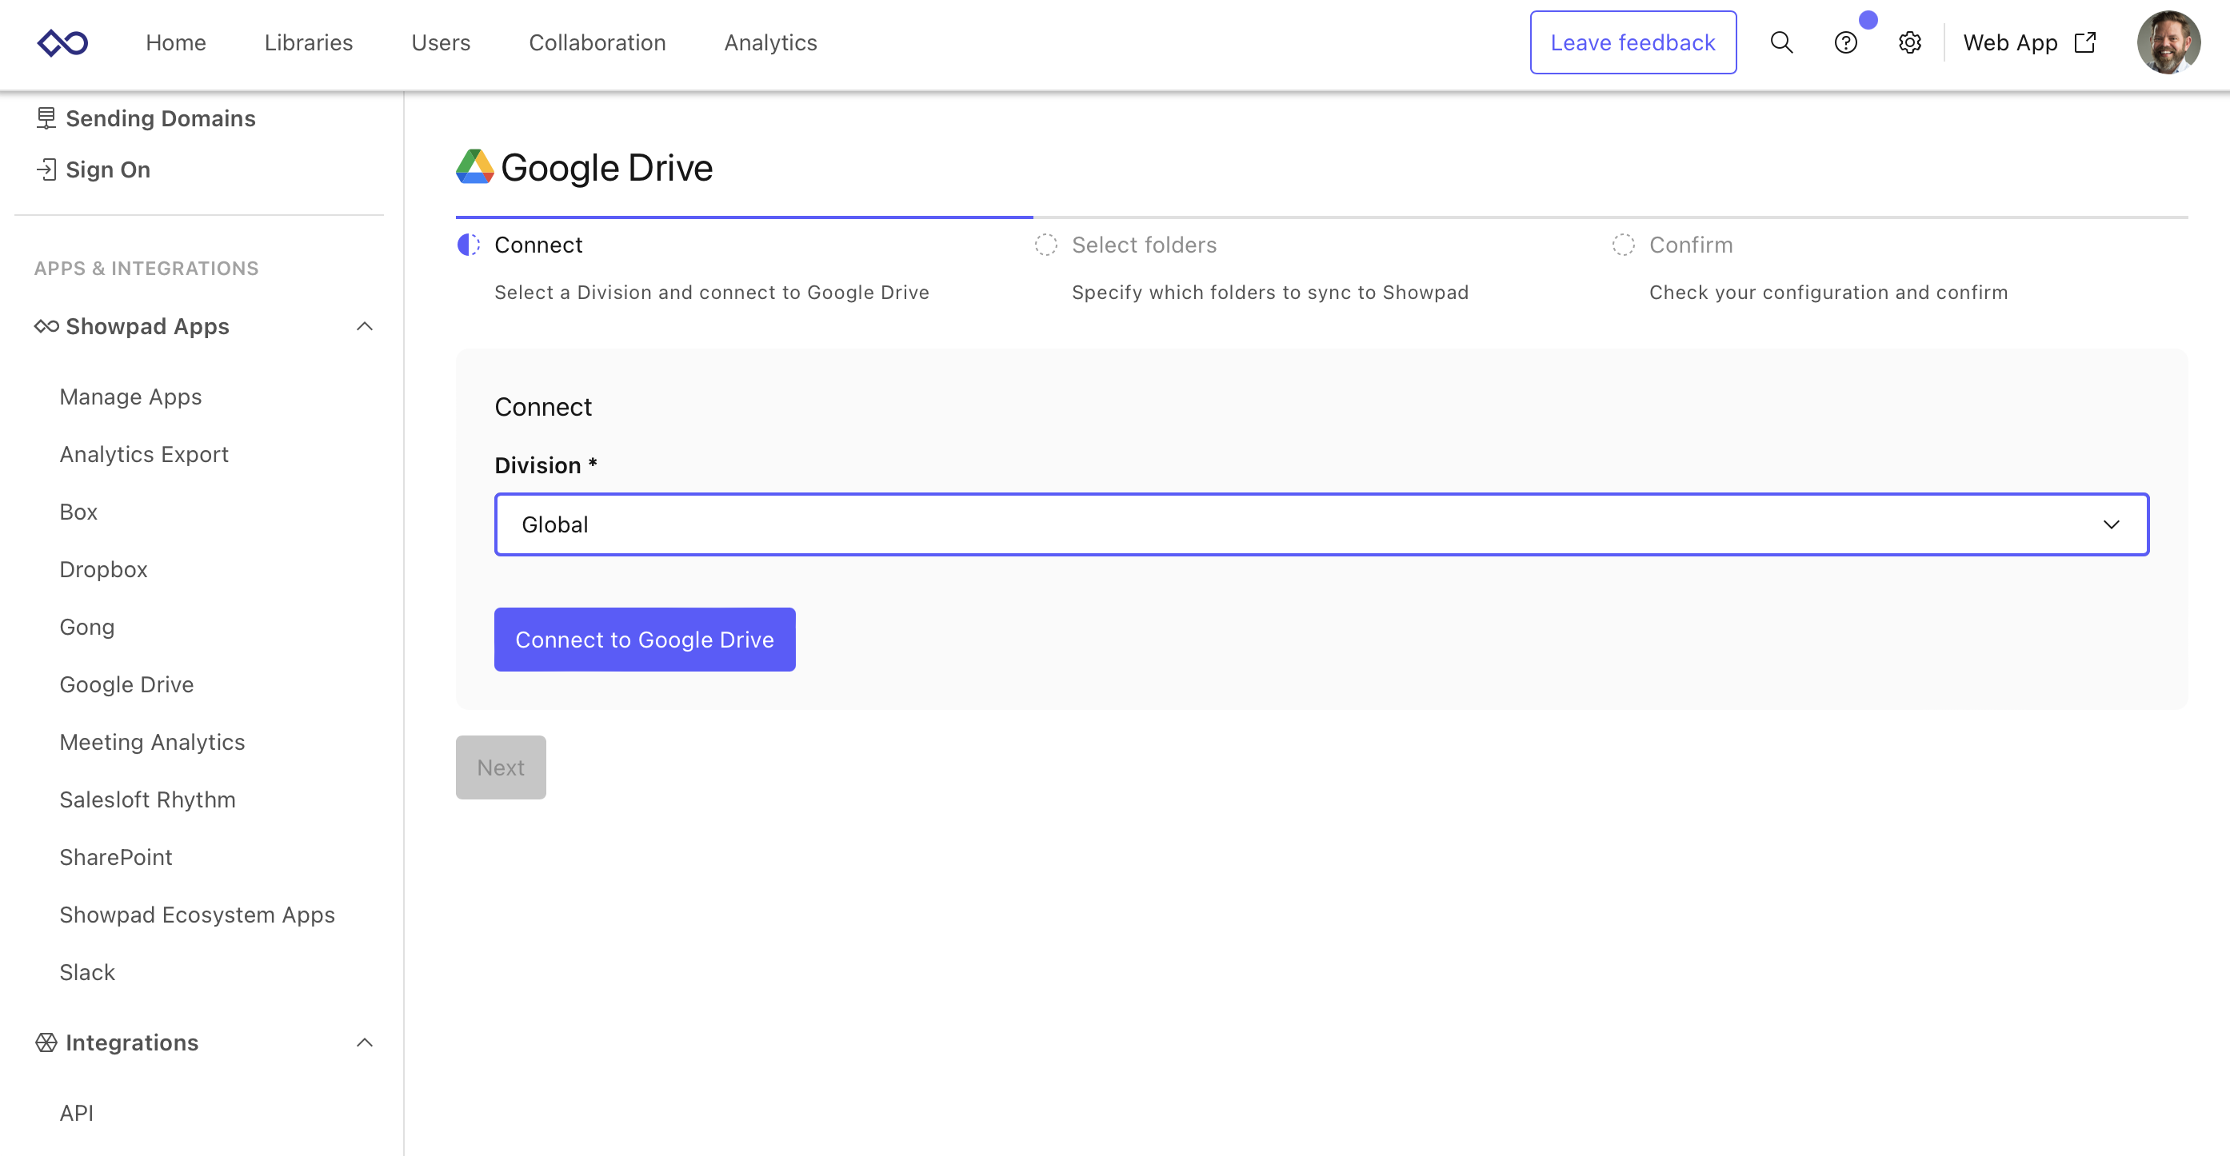Click the Web App external link icon
The width and height of the screenshot is (2230, 1156).
coord(2084,42)
